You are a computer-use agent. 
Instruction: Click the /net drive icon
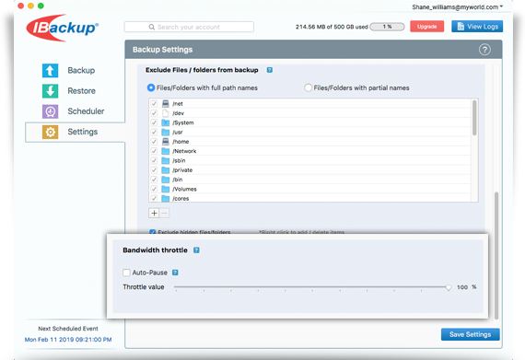click(166, 103)
